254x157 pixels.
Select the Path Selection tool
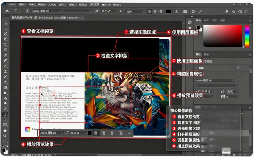[x=5, y=120]
